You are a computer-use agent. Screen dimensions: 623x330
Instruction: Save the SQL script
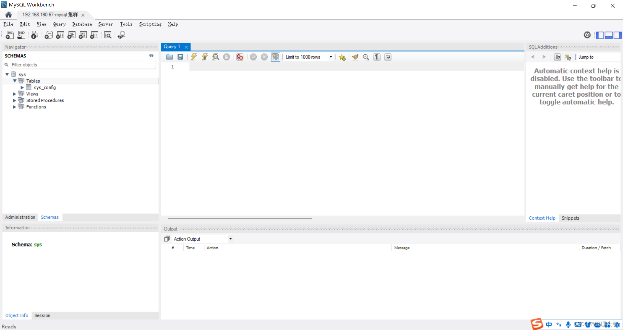180,57
